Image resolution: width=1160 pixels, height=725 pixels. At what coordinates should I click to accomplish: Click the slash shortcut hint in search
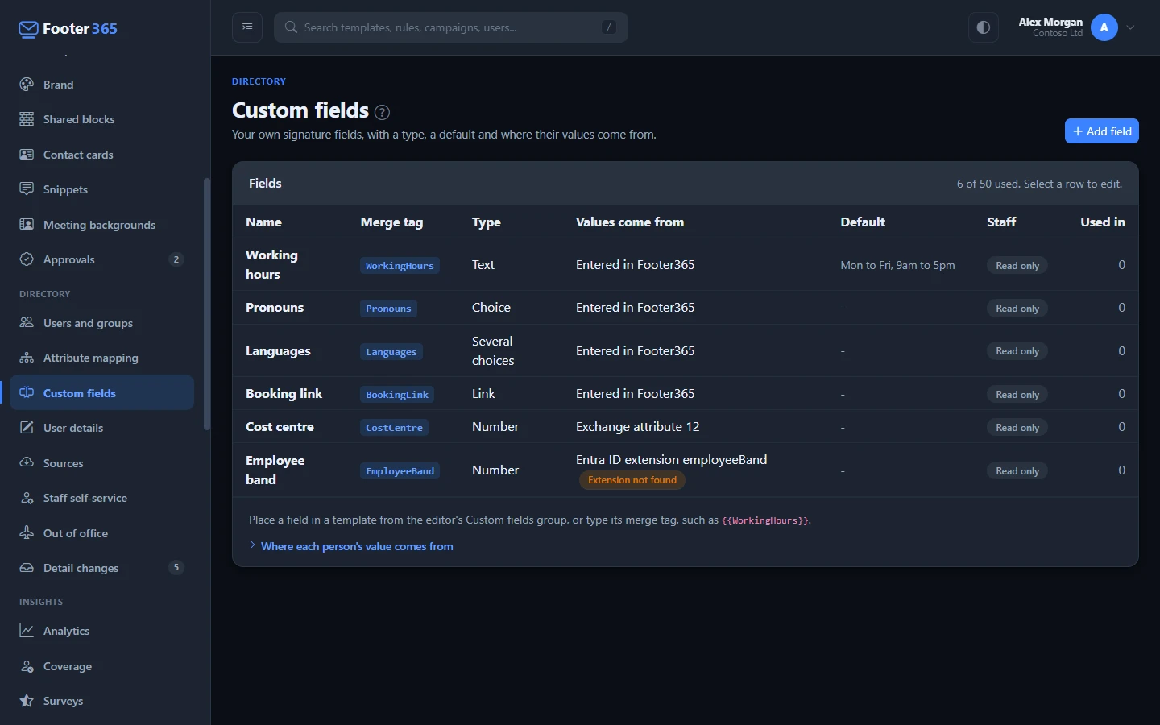point(609,27)
